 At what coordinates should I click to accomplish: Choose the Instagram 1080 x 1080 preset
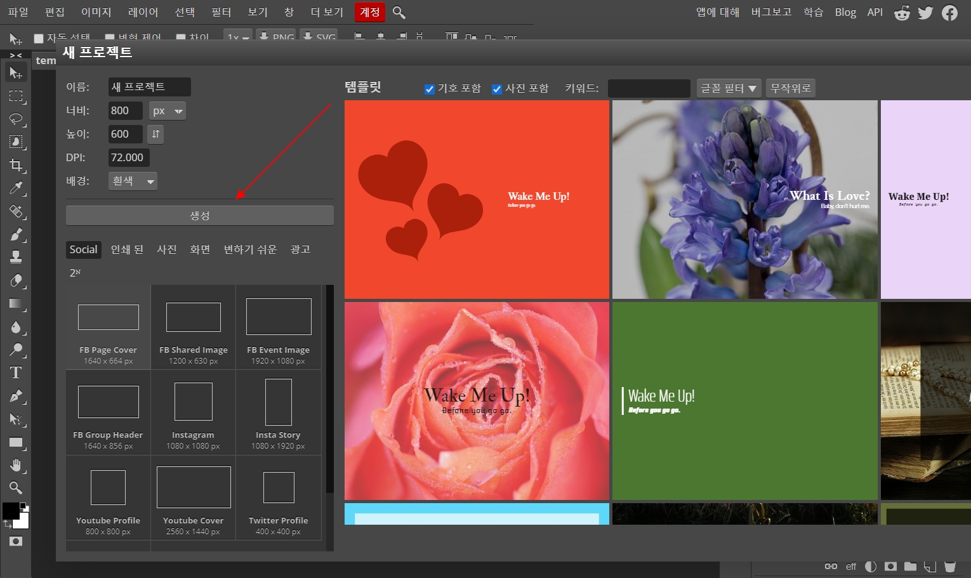(x=193, y=413)
